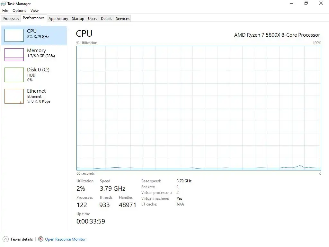Viewport: 329px width, 247px height.
Task: Switch to the Details tab
Action: 106,18
